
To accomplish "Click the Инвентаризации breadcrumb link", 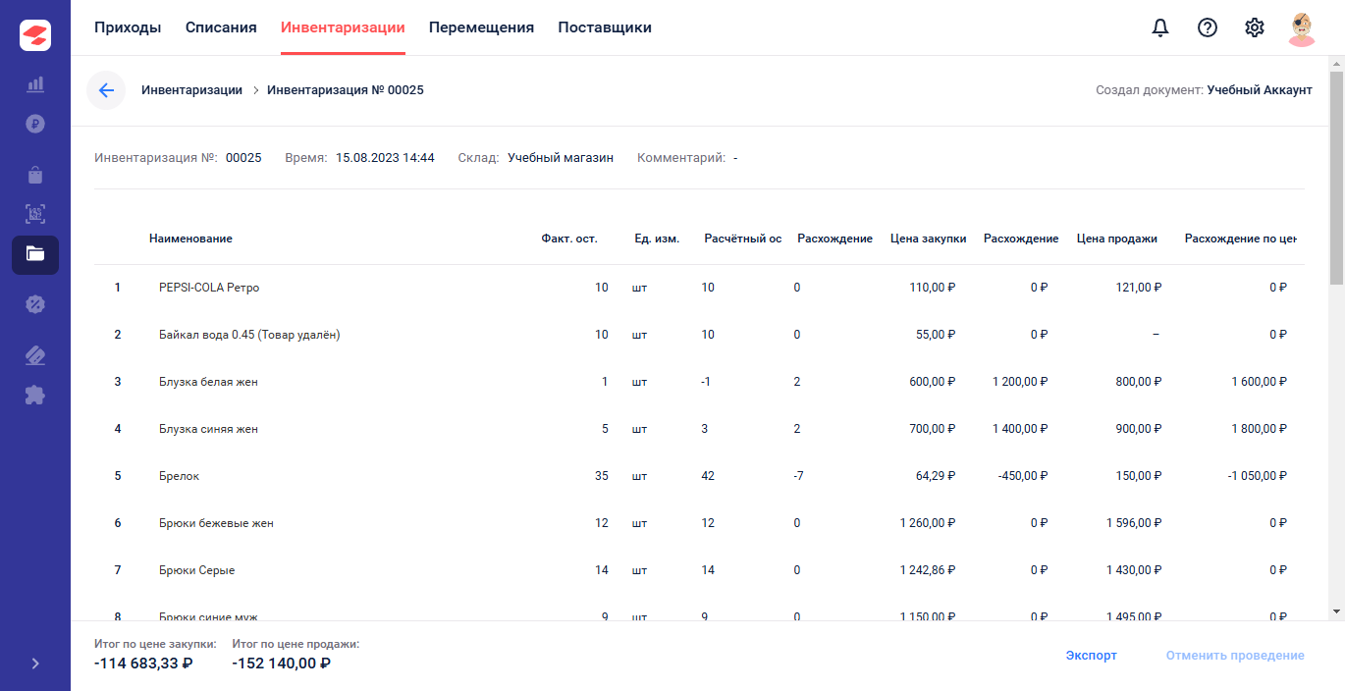I will pyautogui.click(x=191, y=90).
